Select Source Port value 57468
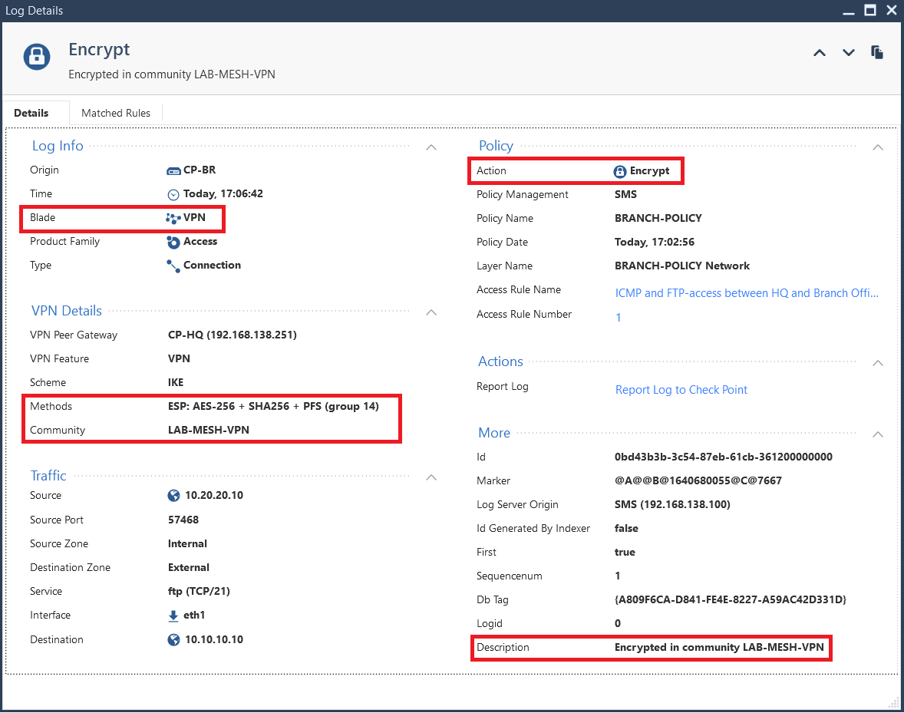The width and height of the screenshot is (904, 713). [183, 520]
